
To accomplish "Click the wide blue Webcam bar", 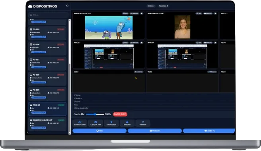I will 155,131.
